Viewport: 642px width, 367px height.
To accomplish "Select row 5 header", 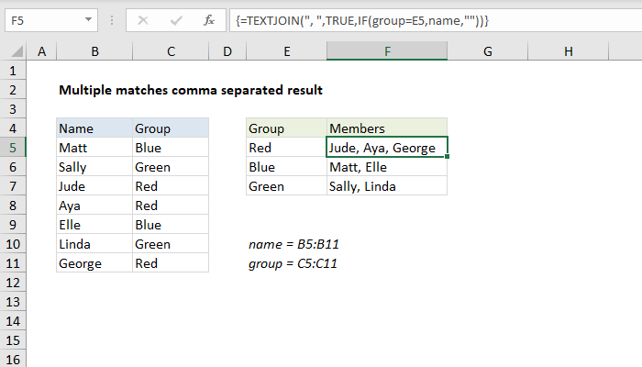I will point(13,148).
